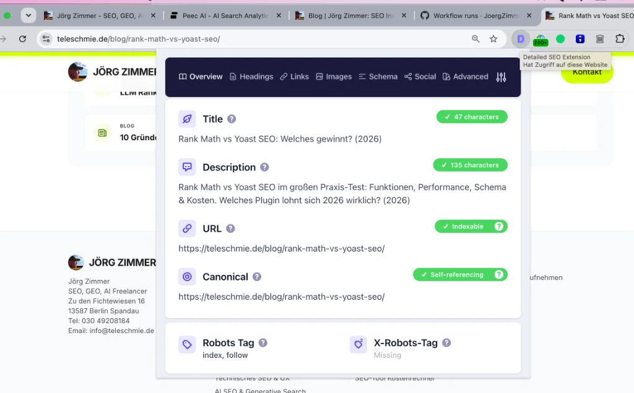Open the tab search dropdown arrow

28,15
